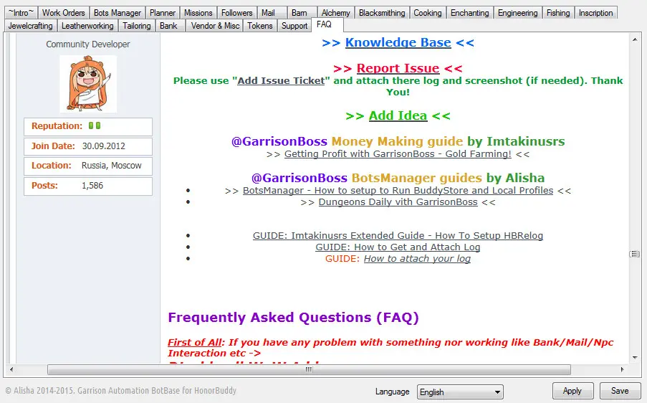647x403 pixels.
Task: Go to the Missions tab
Action: [x=198, y=13]
